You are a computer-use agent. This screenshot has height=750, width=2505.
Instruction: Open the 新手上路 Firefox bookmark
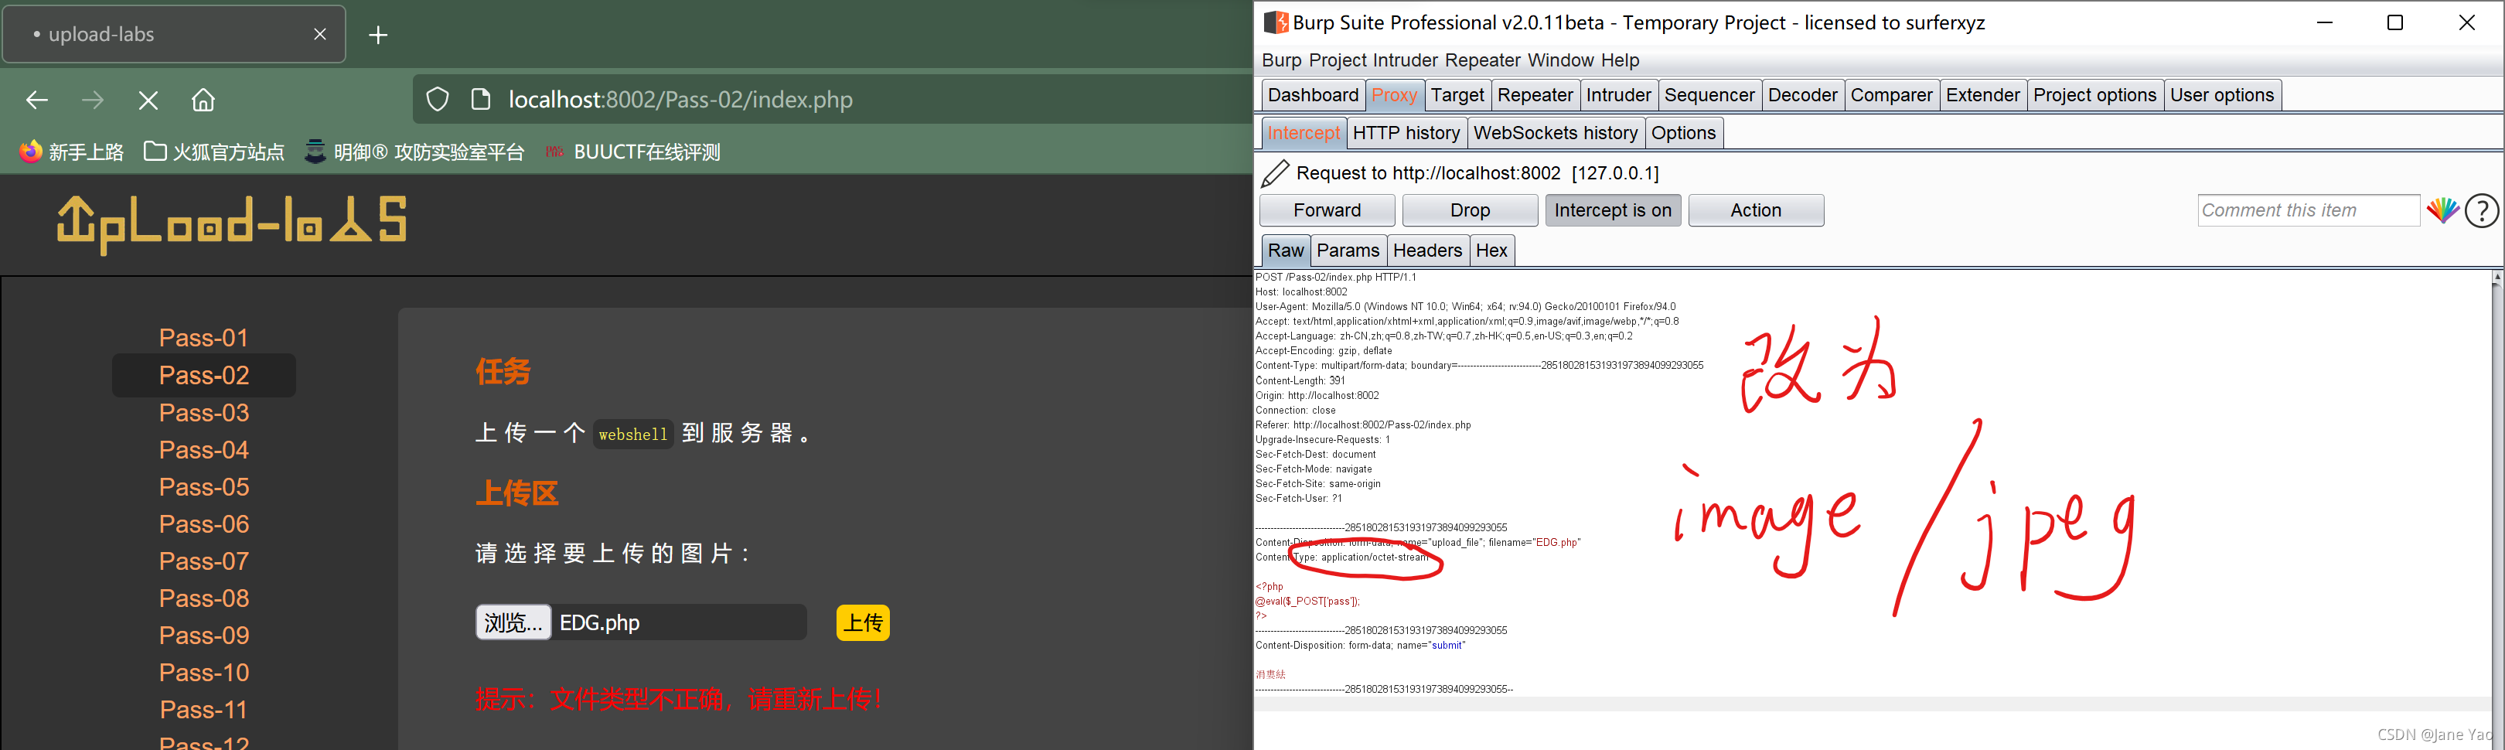point(72,152)
